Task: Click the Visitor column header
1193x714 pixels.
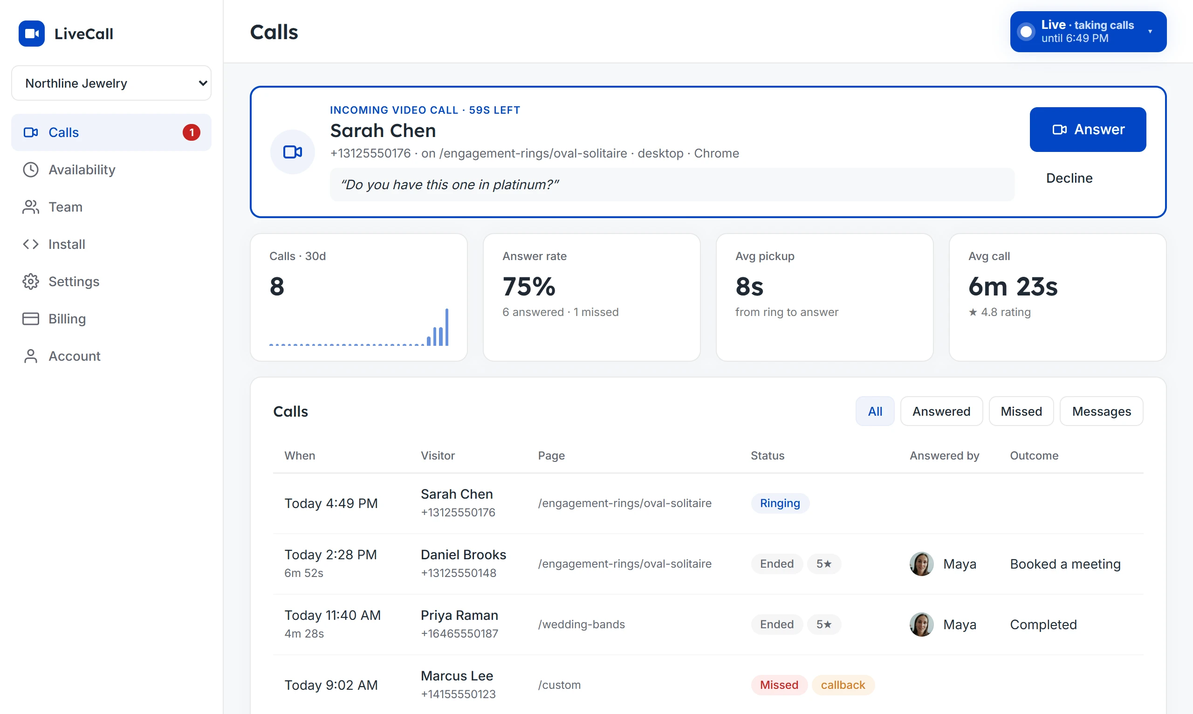Action: pyautogui.click(x=438, y=456)
